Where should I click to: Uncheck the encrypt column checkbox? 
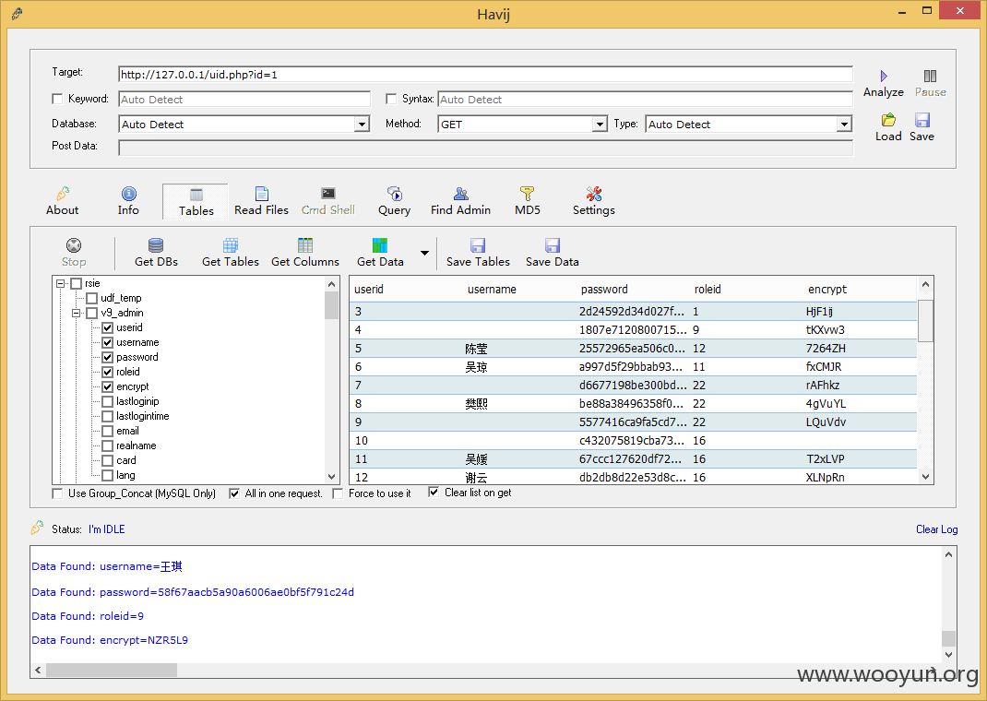click(108, 387)
